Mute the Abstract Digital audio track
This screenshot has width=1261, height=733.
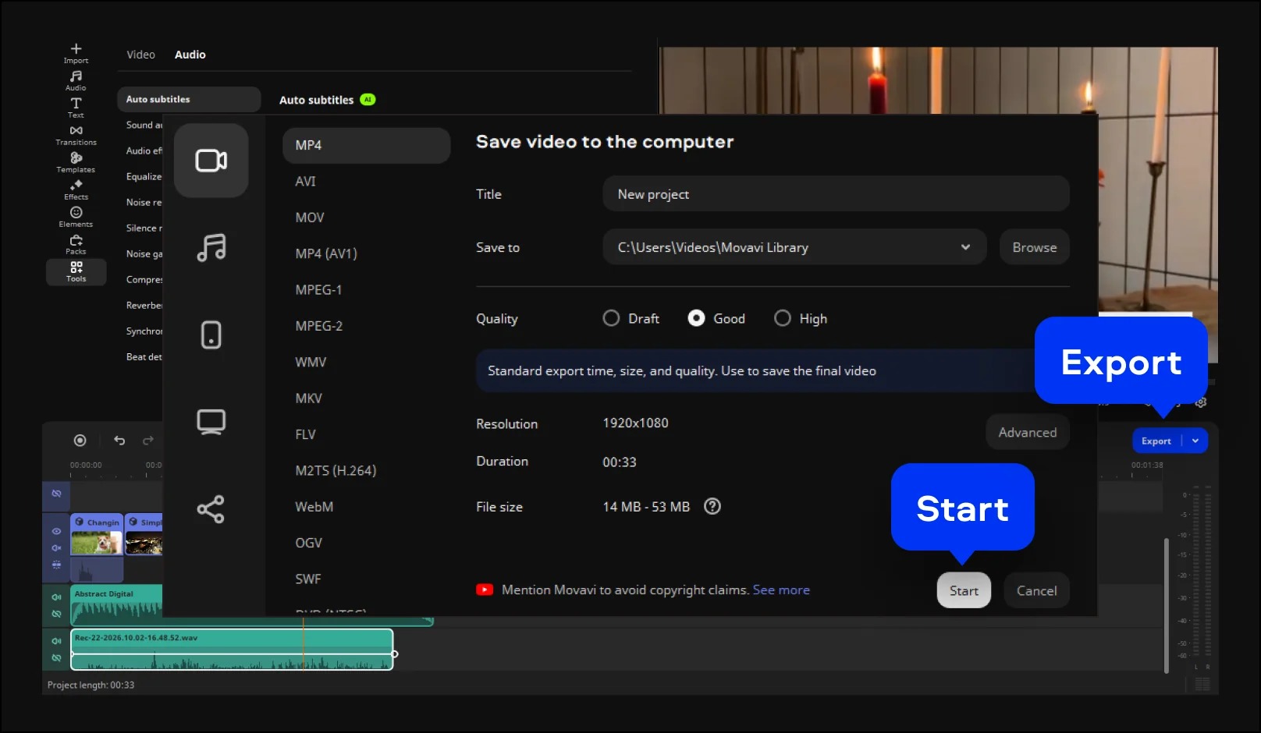tap(56, 597)
